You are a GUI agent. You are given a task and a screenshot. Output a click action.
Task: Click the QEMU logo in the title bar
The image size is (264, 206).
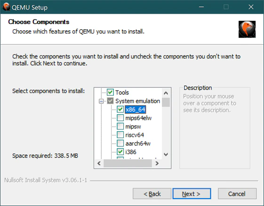coord(6,7)
